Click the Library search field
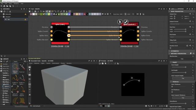Screen dimensions: 196x110 [18, 61]
